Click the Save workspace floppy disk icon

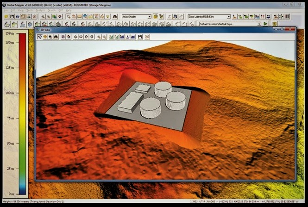(x=12, y=17)
